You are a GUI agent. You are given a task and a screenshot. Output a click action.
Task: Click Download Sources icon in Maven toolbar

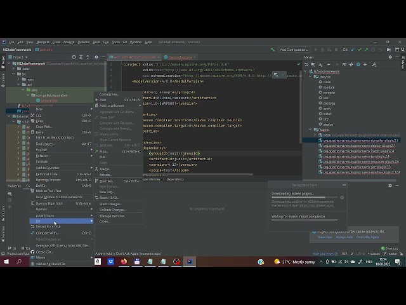pos(320,64)
